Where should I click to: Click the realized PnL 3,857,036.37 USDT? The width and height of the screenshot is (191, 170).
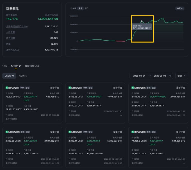[x=30, y=98]
